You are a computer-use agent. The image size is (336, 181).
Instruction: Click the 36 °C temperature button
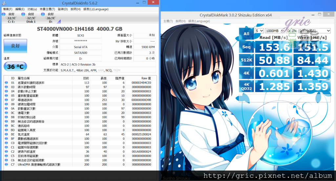click(15, 67)
